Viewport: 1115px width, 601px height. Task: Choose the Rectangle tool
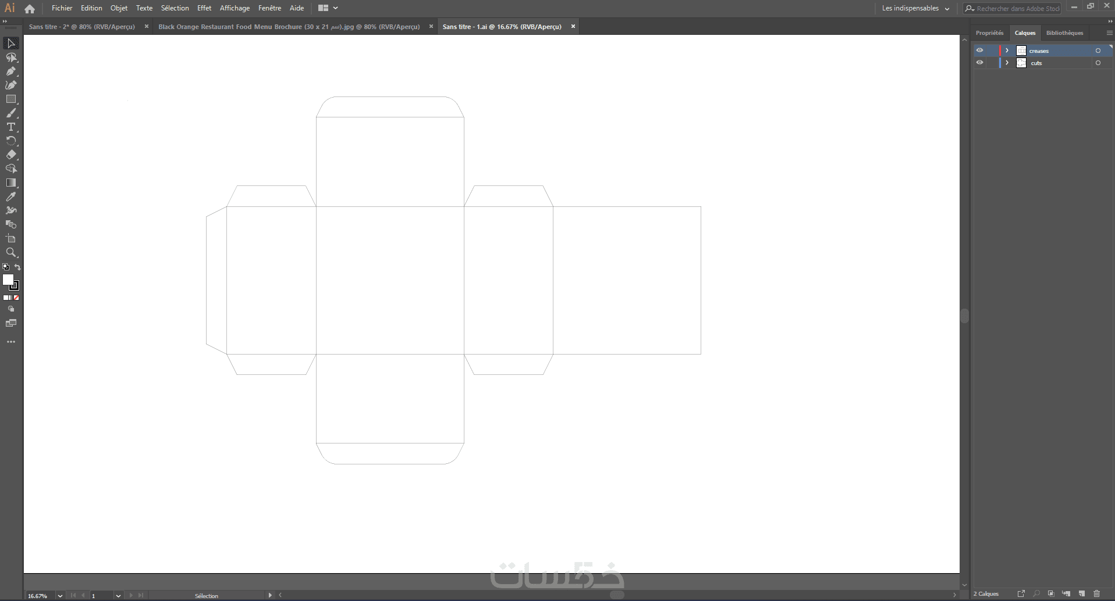pyautogui.click(x=11, y=99)
